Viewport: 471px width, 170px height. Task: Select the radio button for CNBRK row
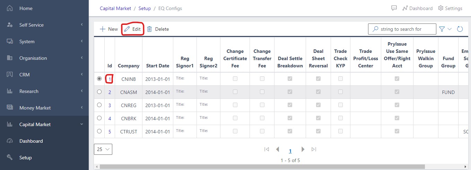click(99, 118)
